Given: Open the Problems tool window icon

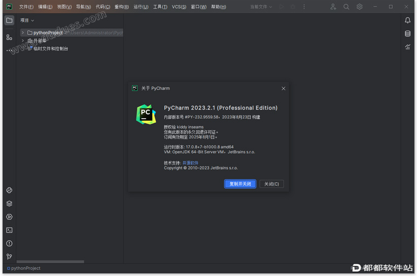Looking at the screenshot, I should pyautogui.click(x=9, y=243).
